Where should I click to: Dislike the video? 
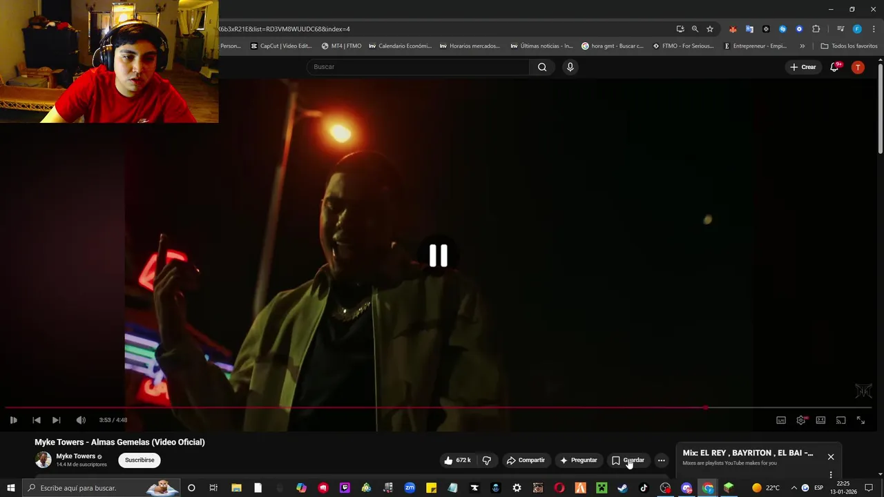[487, 460]
